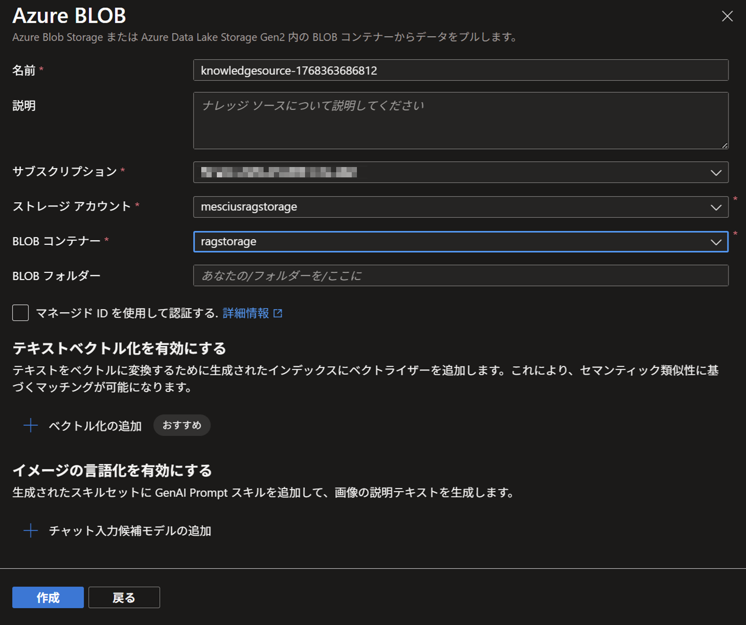Click into the 説明 description text area
Viewport: 746px width, 625px height.
(460, 121)
